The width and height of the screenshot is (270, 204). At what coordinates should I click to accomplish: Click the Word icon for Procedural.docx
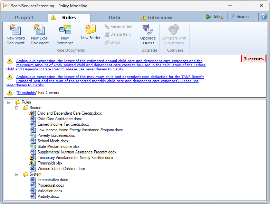pos(33,185)
